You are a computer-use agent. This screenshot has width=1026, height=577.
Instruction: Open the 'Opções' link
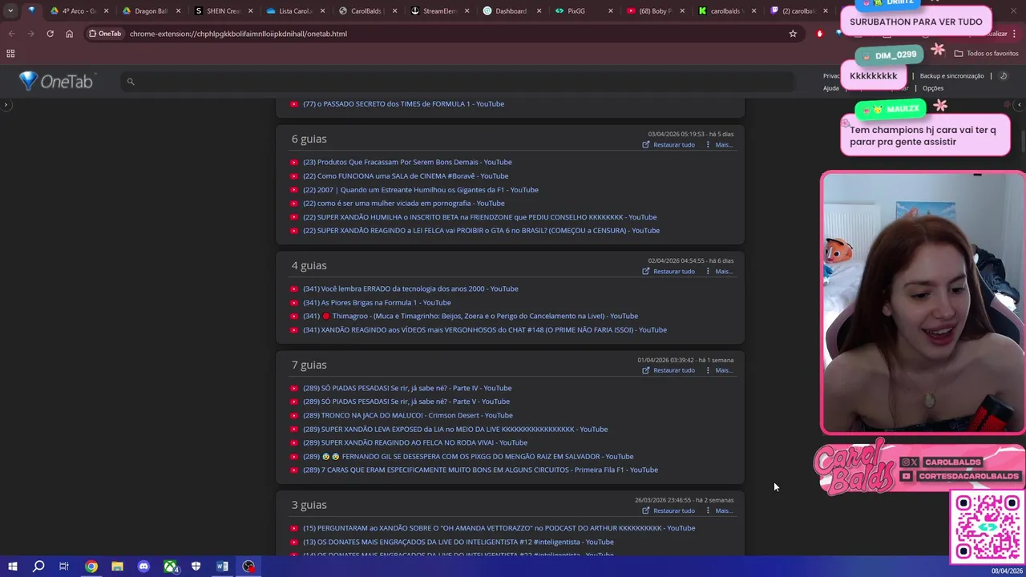pyautogui.click(x=933, y=88)
